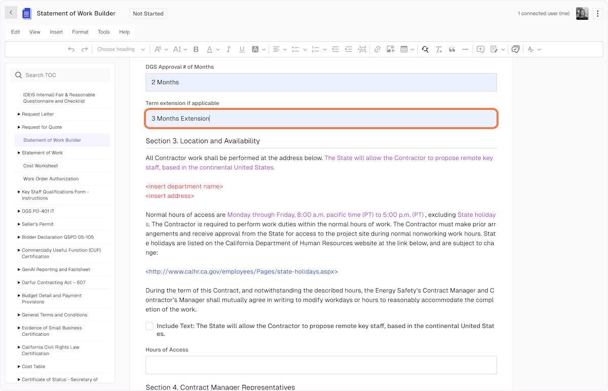
Task: Insert a hyperlink
Action: 377,49
